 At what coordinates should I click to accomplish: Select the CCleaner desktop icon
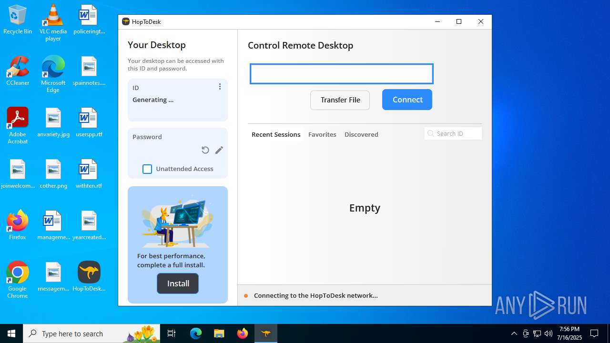pyautogui.click(x=18, y=71)
